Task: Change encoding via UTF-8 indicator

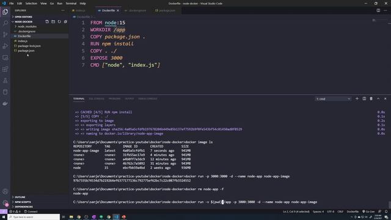Action: (331, 211)
